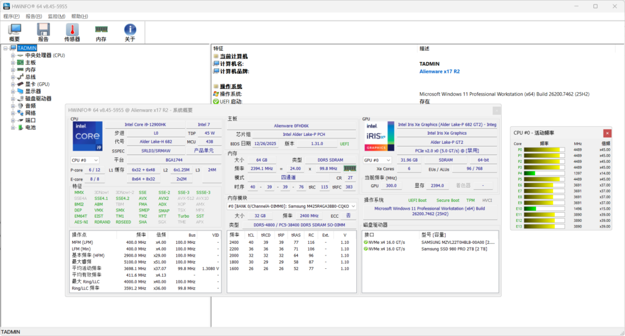The height and width of the screenshot is (336, 625).
Task: Click the Intel Core i9 logo image
Action: click(x=87, y=137)
